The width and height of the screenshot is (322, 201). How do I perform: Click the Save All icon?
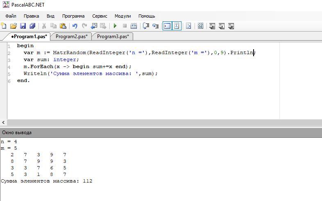pyautogui.click(x=32, y=26)
